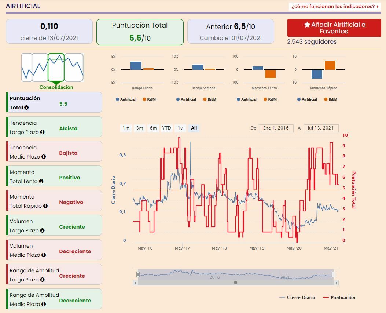The width and height of the screenshot is (386, 313).
Task: Click the Tendencia Largo Plazo Alcista row
Action: point(54,127)
